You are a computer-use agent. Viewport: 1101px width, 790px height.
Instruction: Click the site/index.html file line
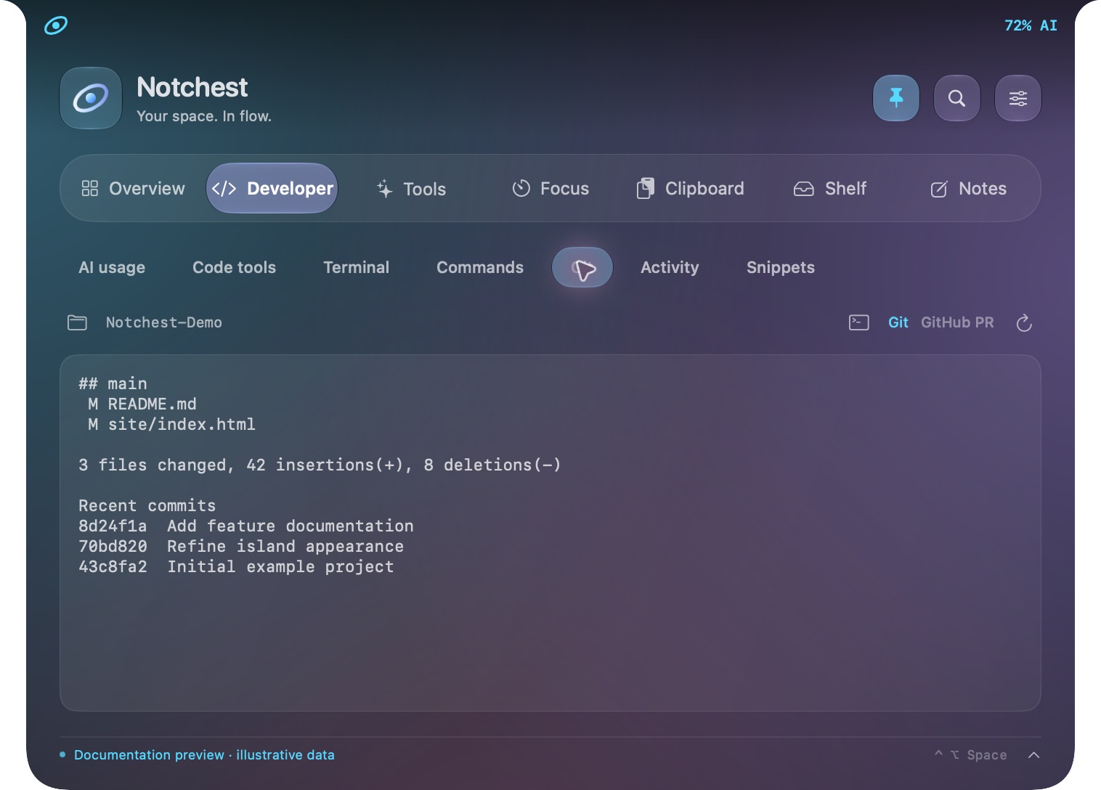click(171, 424)
